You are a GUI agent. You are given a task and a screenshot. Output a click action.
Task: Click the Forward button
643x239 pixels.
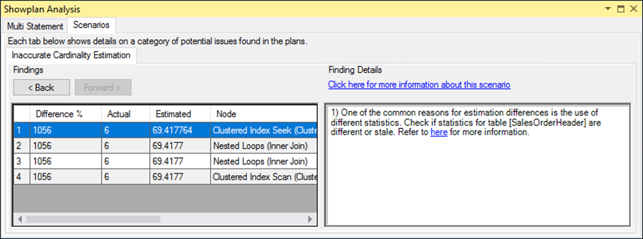click(x=103, y=87)
